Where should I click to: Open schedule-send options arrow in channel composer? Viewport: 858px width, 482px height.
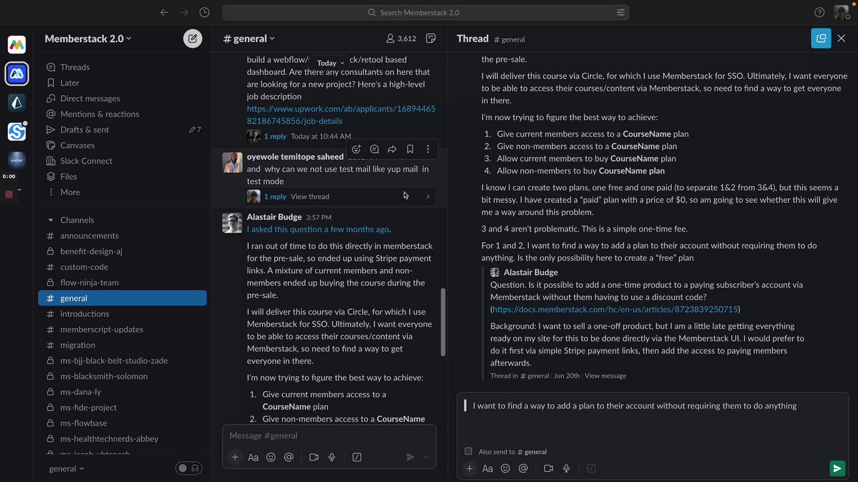point(426,457)
